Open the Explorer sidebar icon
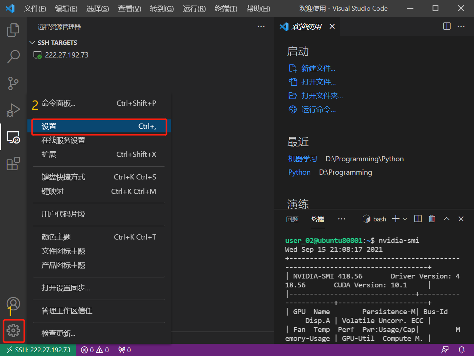474x356 pixels. [13, 30]
